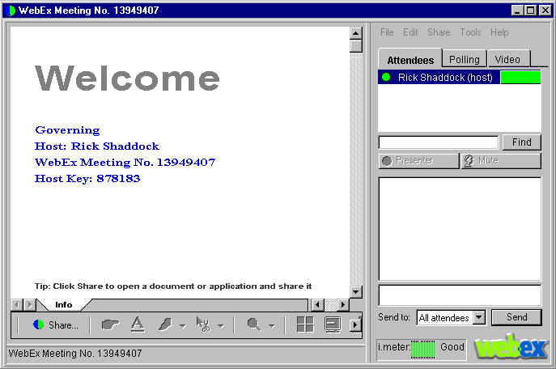
Task: Click vertical scrollbar up arrow
Action: click(355, 33)
